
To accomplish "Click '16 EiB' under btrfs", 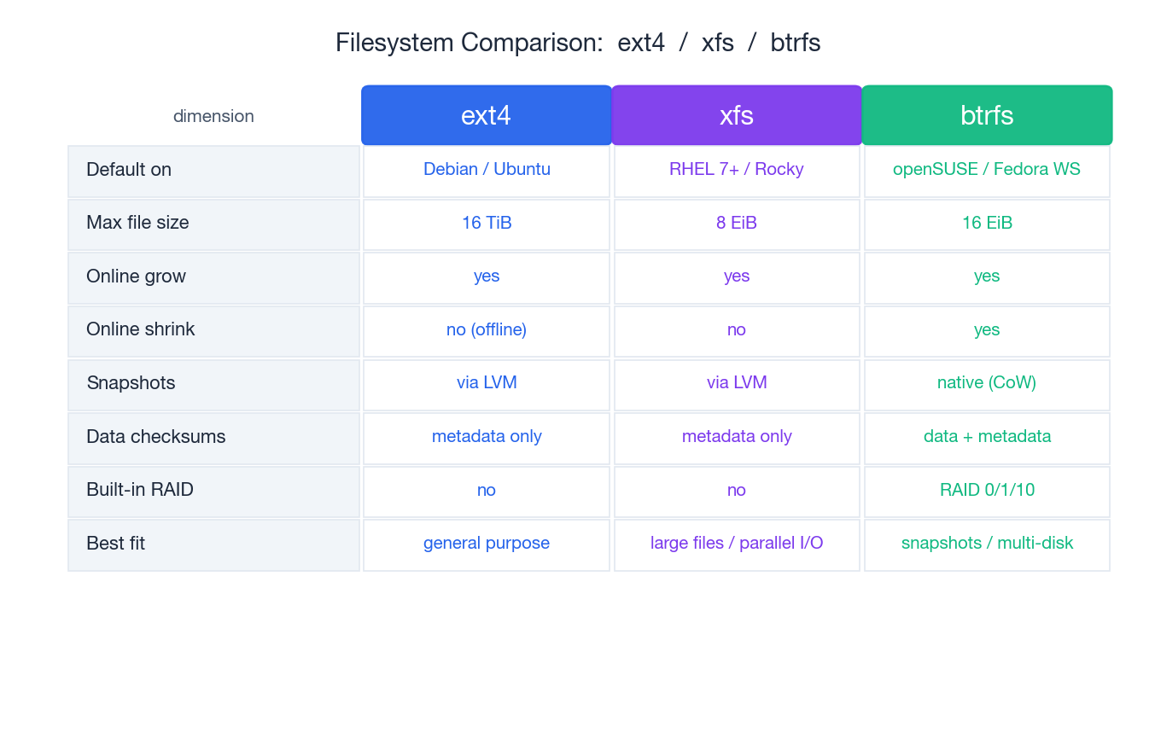I will point(986,223).
